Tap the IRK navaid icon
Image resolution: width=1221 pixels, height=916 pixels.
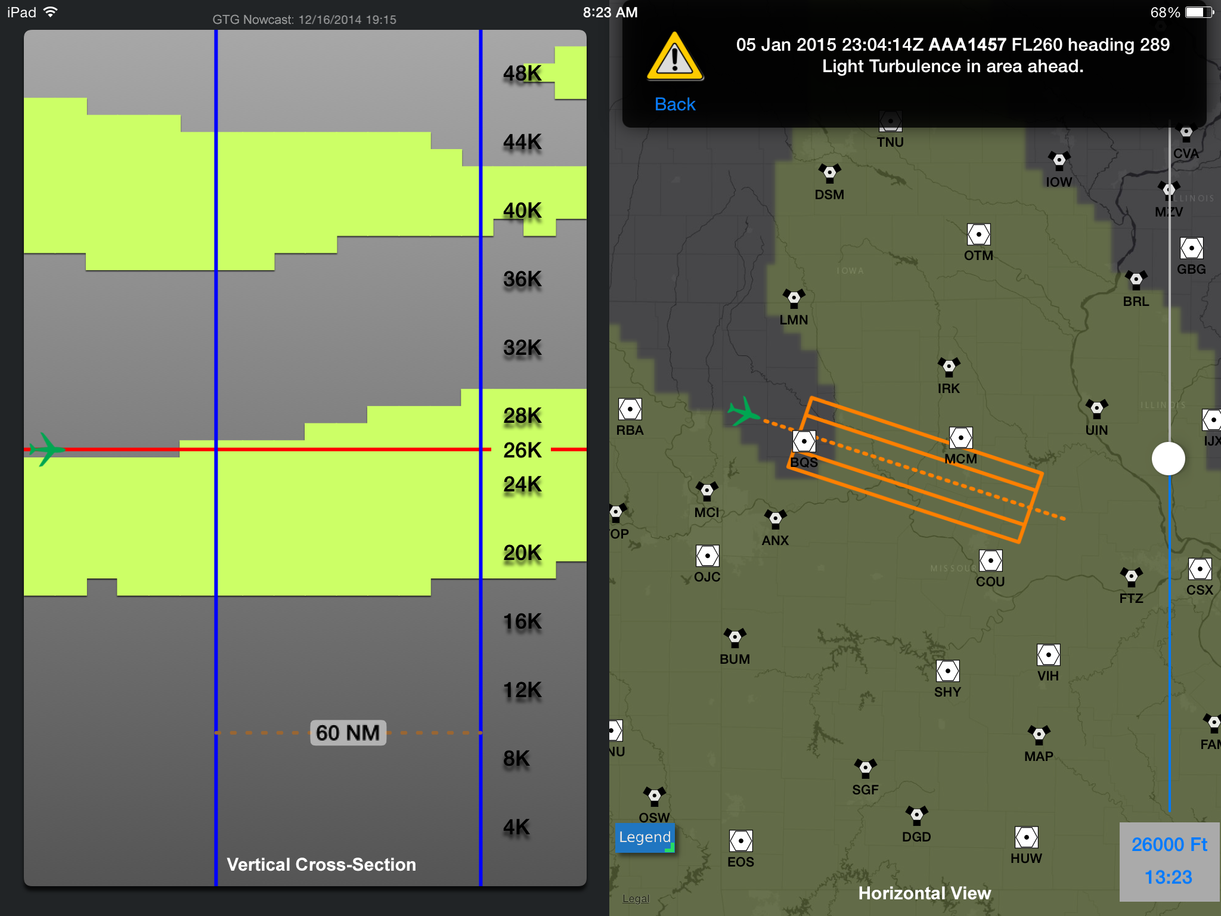pyautogui.click(x=949, y=366)
